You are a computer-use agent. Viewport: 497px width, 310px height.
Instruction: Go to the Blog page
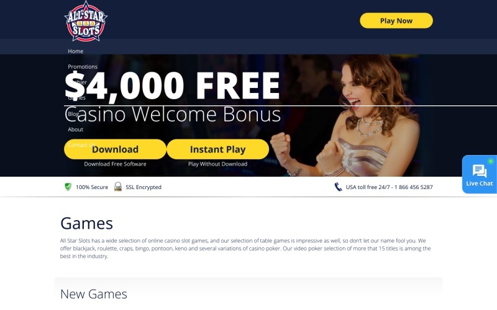[73, 114]
